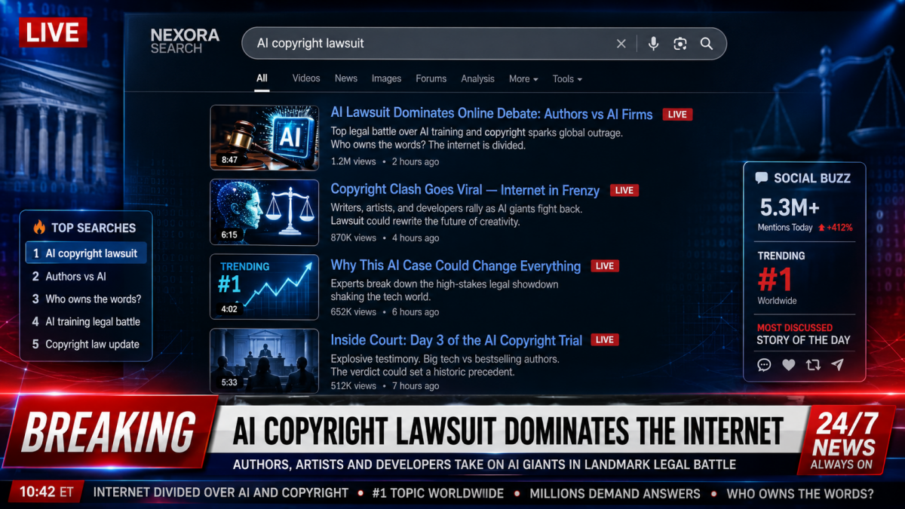Click headline 'AI Copyright Lawsuit Dominates the Internet'

(508, 431)
